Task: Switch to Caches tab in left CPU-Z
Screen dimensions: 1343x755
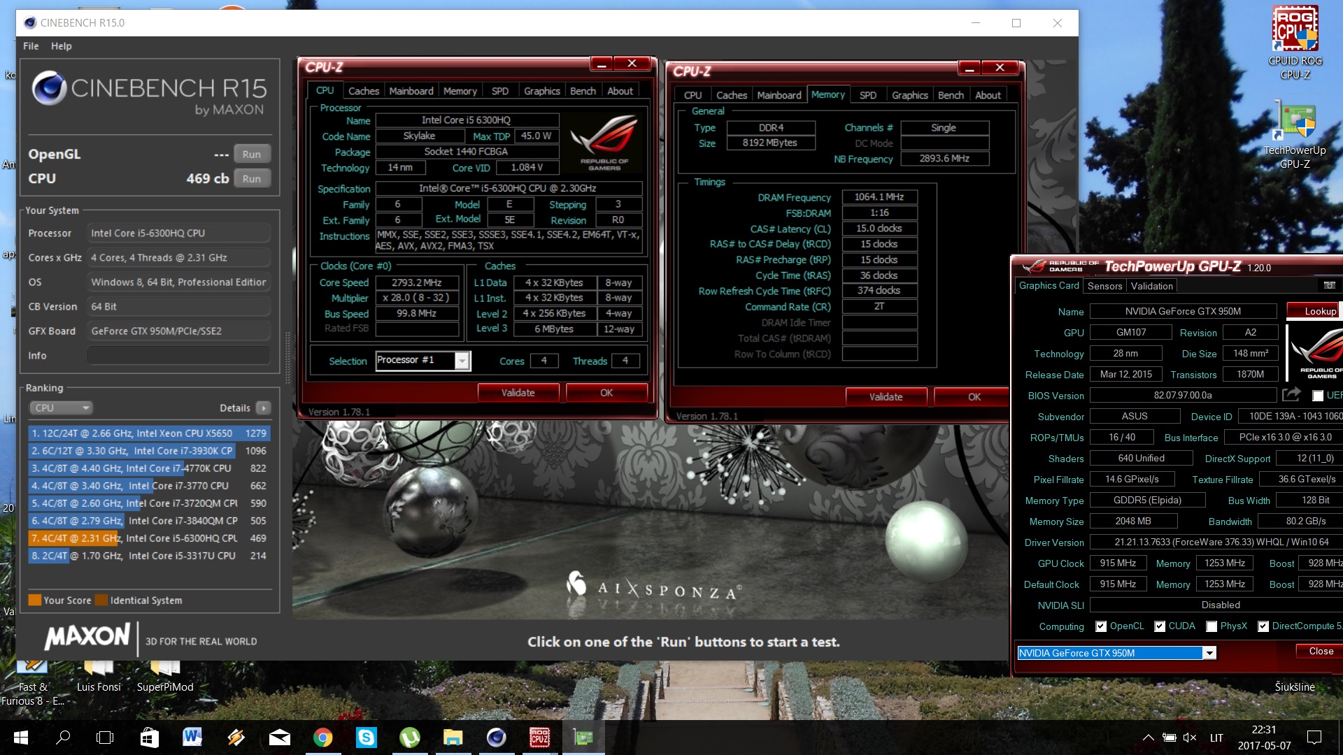Action: point(364,91)
